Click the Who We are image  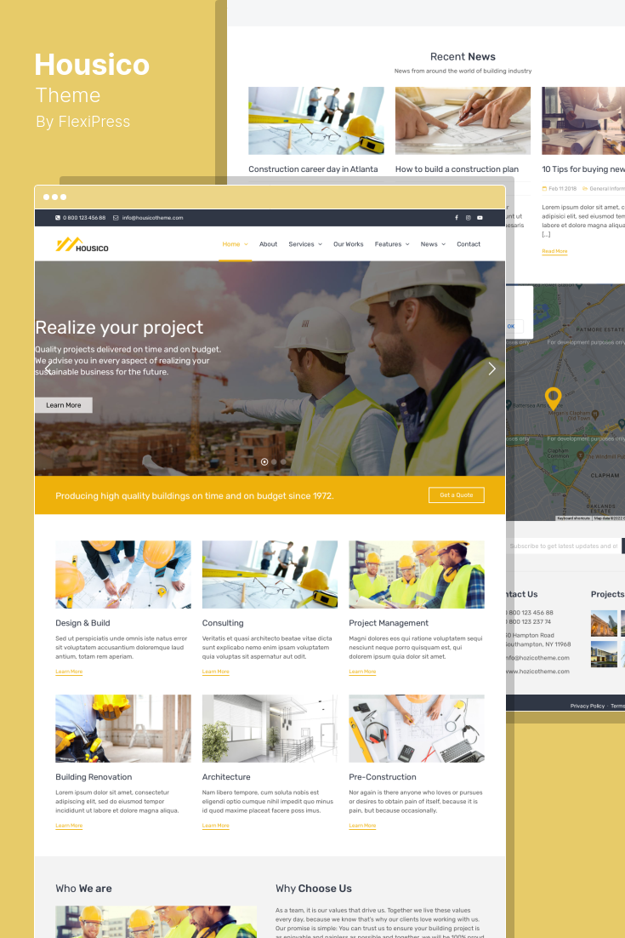coord(156,922)
